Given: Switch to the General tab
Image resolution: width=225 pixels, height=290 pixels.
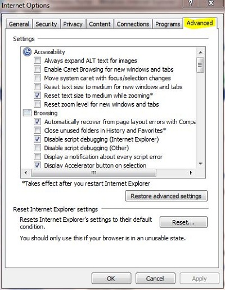Looking at the screenshot, I should pos(19,24).
